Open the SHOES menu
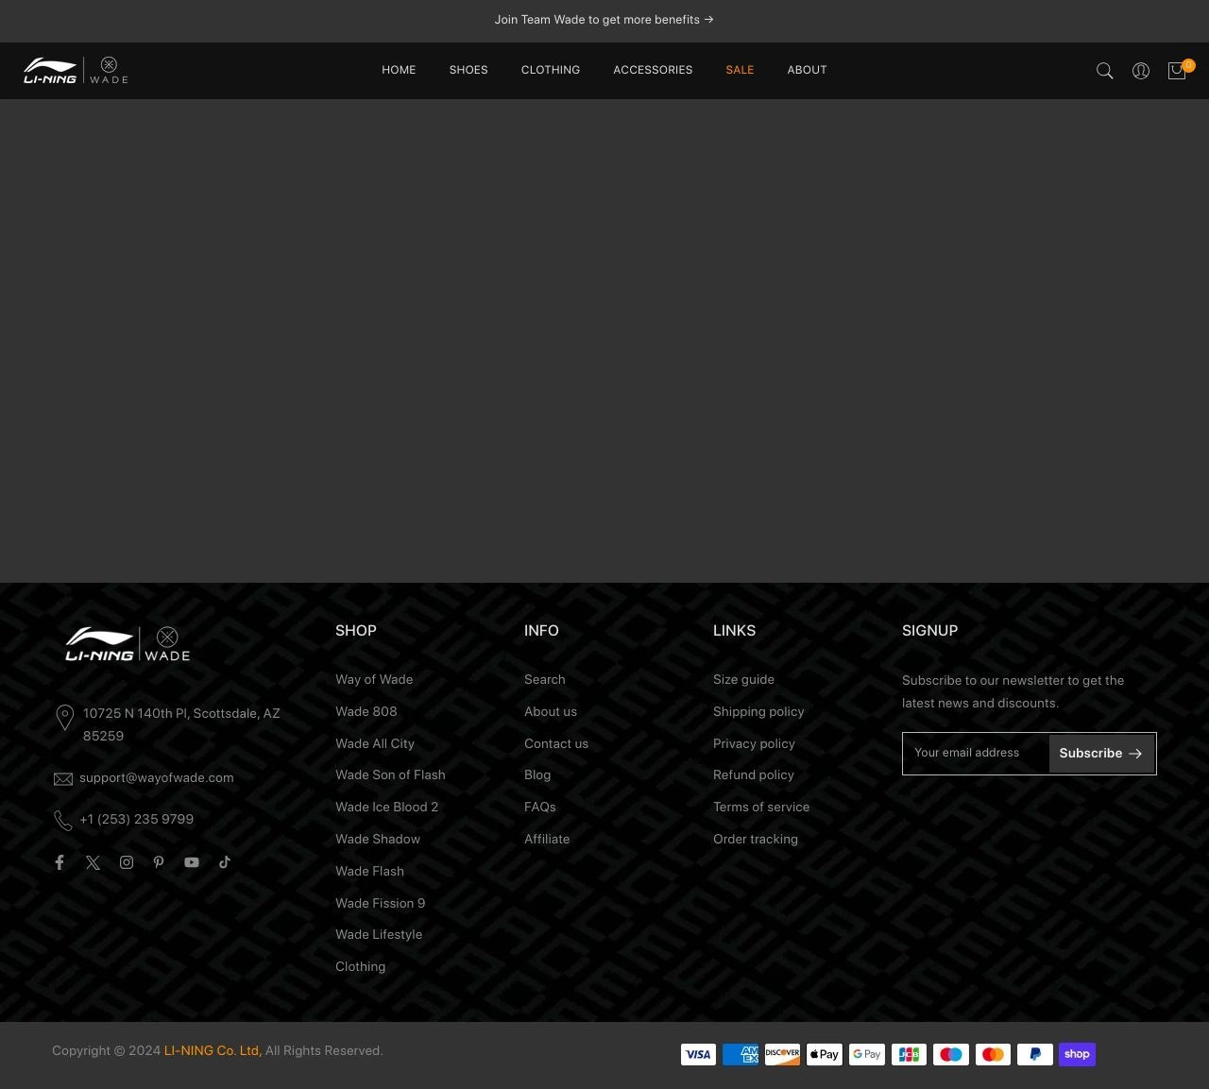 click(468, 70)
